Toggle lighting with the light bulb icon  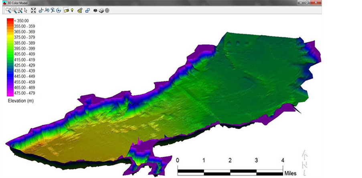72,10
